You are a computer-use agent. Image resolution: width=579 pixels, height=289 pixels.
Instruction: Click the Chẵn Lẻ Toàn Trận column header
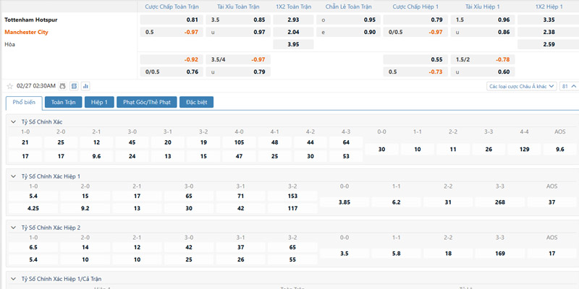[x=349, y=7]
